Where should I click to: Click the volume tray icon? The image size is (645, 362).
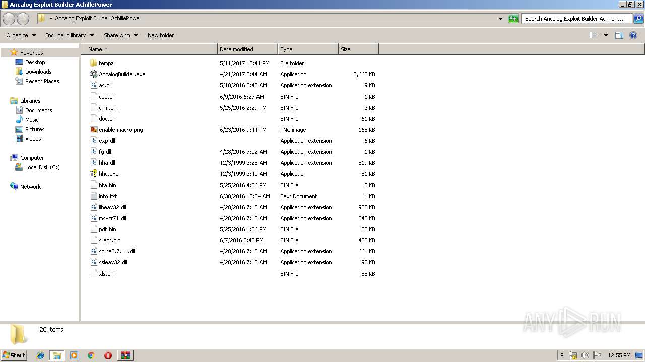pos(585,355)
